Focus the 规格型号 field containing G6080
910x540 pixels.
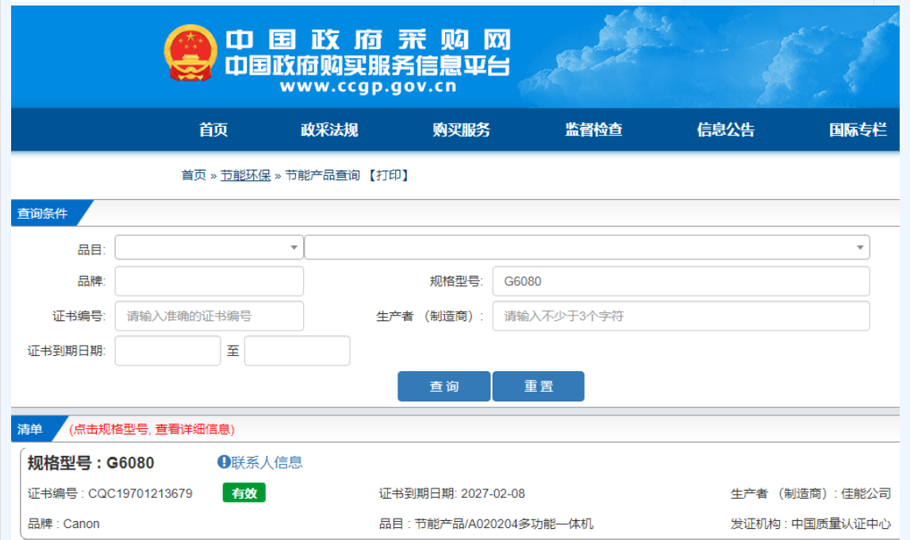pos(681,281)
